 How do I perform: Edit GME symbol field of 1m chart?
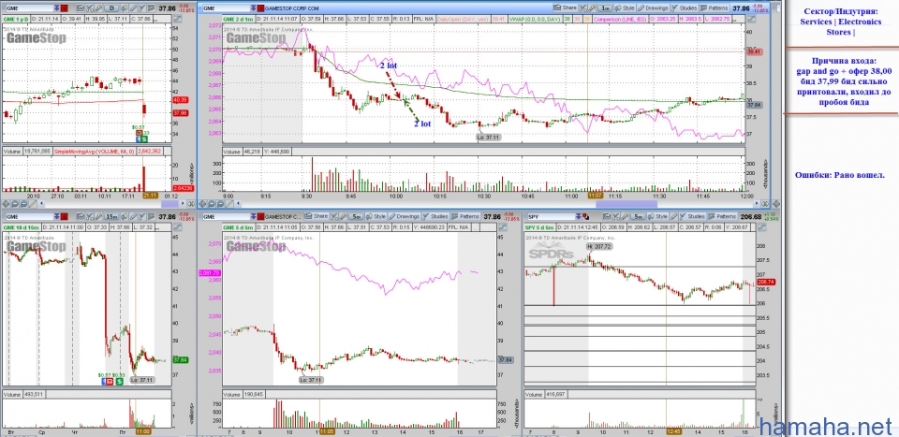pos(226,8)
